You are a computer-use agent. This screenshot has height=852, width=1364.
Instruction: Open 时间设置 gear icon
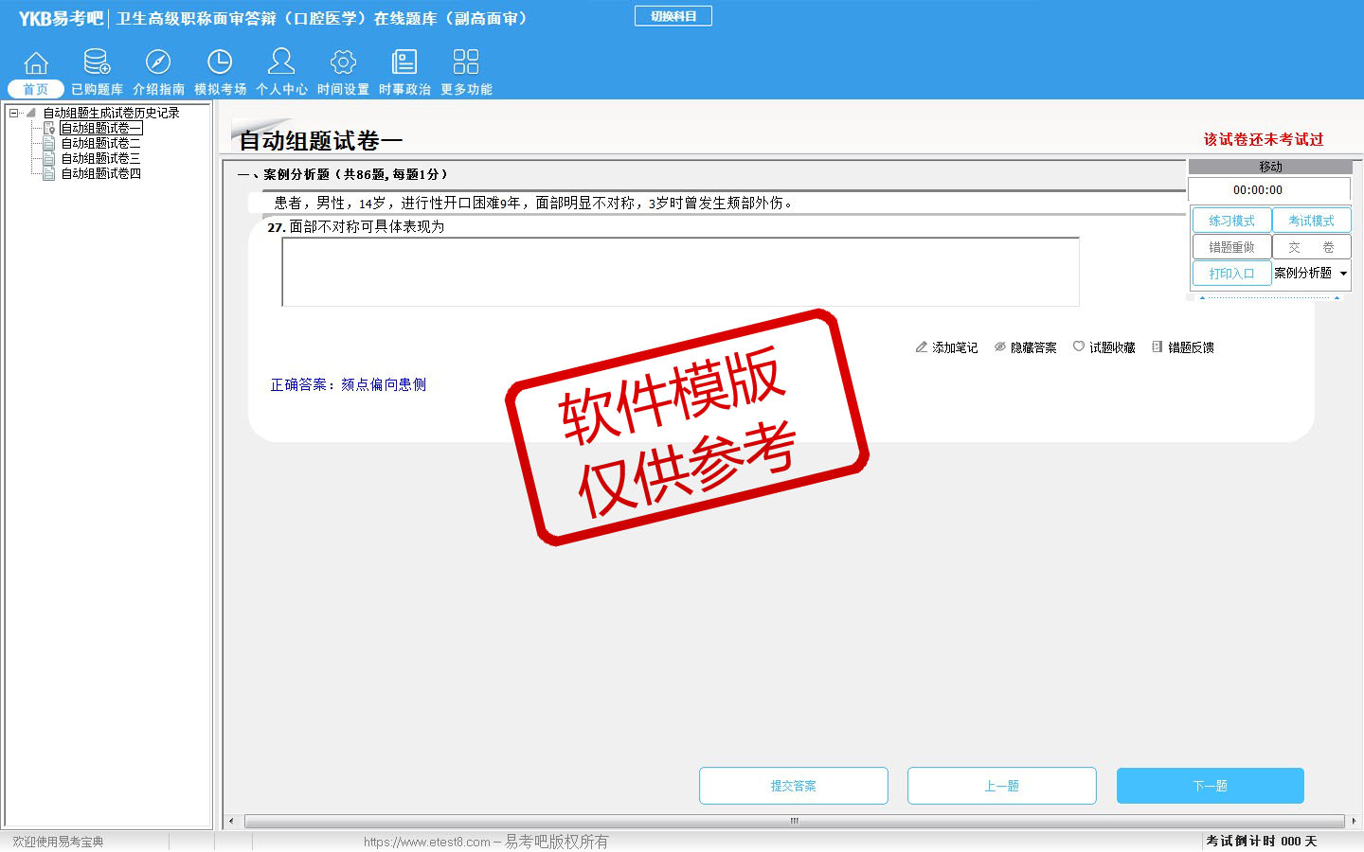(x=343, y=64)
